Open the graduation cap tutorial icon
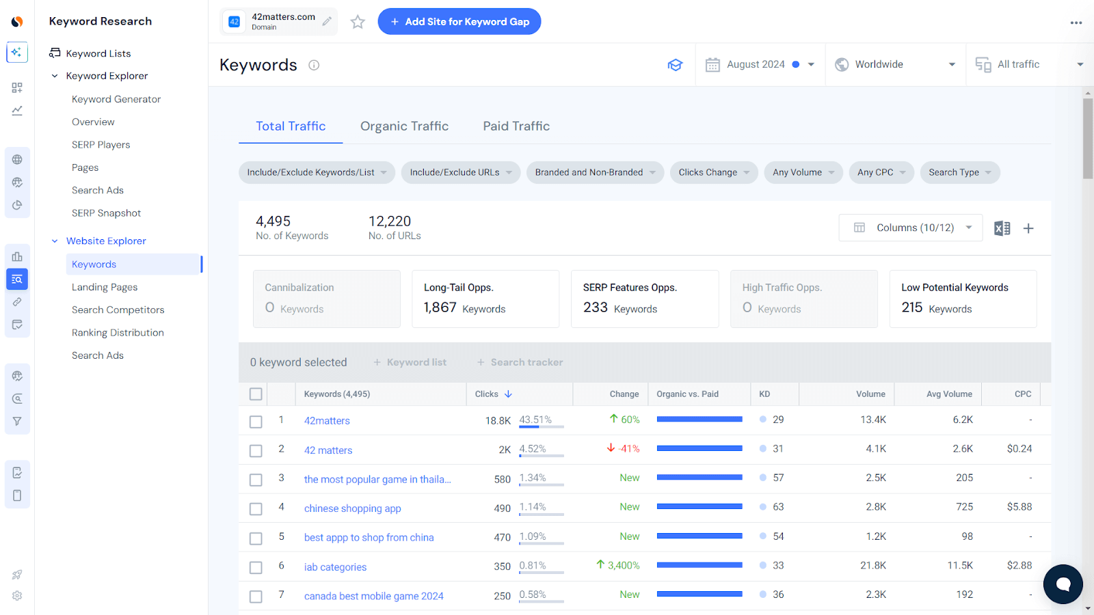This screenshot has width=1094, height=615. pyautogui.click(x=675, y=64)
